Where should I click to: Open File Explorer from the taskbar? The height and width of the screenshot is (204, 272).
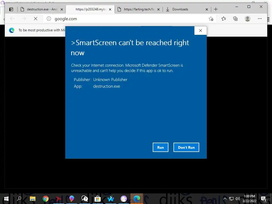pyautogui.click(x=32, y=199)
